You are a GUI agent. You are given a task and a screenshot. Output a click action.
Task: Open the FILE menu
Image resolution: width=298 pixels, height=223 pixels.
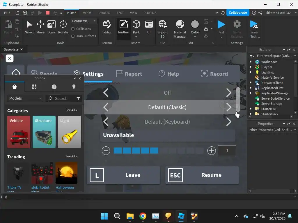[x=7, y=13]
